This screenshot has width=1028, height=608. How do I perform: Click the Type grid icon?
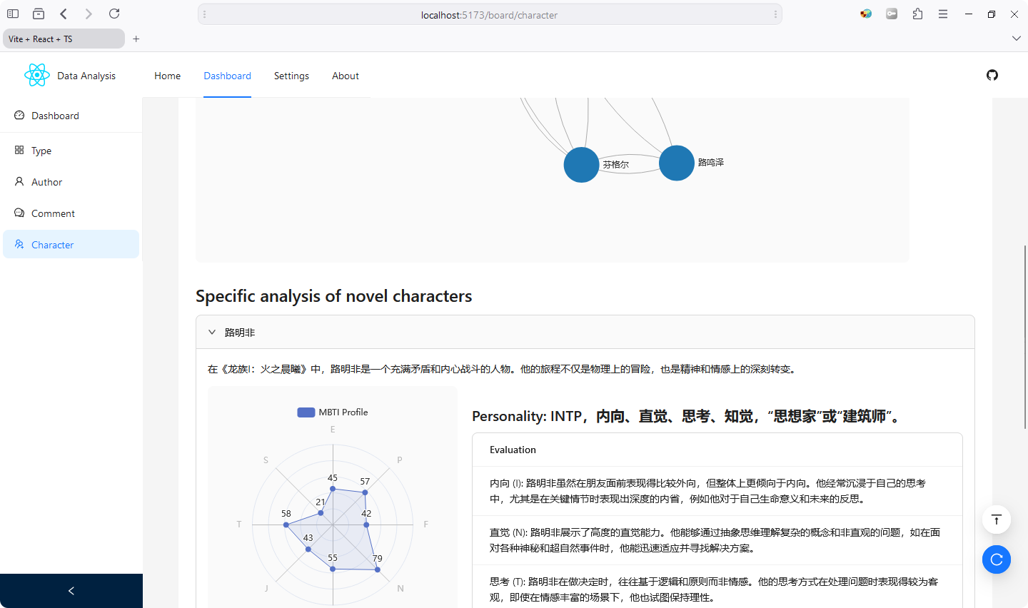pyautogui.click(x=19, y=150)
